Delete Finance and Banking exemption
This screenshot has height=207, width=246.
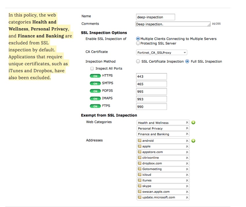[187, 134]
